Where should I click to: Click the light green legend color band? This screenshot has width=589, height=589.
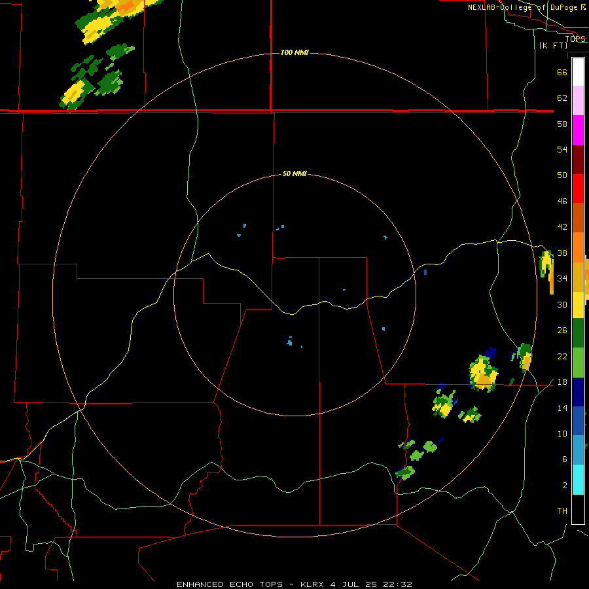pos(578,363)
